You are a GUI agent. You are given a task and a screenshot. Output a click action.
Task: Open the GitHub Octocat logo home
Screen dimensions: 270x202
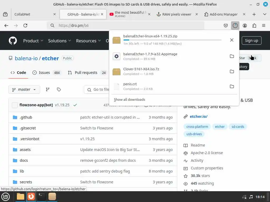point(13,41)
